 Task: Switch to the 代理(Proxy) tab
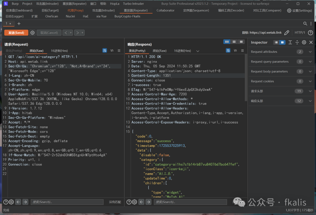coord(75,11)
